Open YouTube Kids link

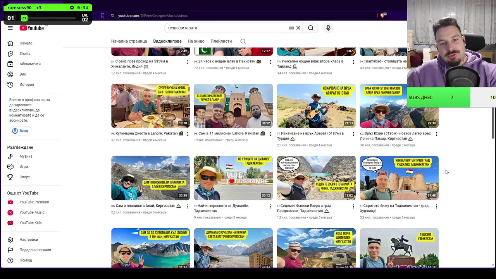pos(31,223)
